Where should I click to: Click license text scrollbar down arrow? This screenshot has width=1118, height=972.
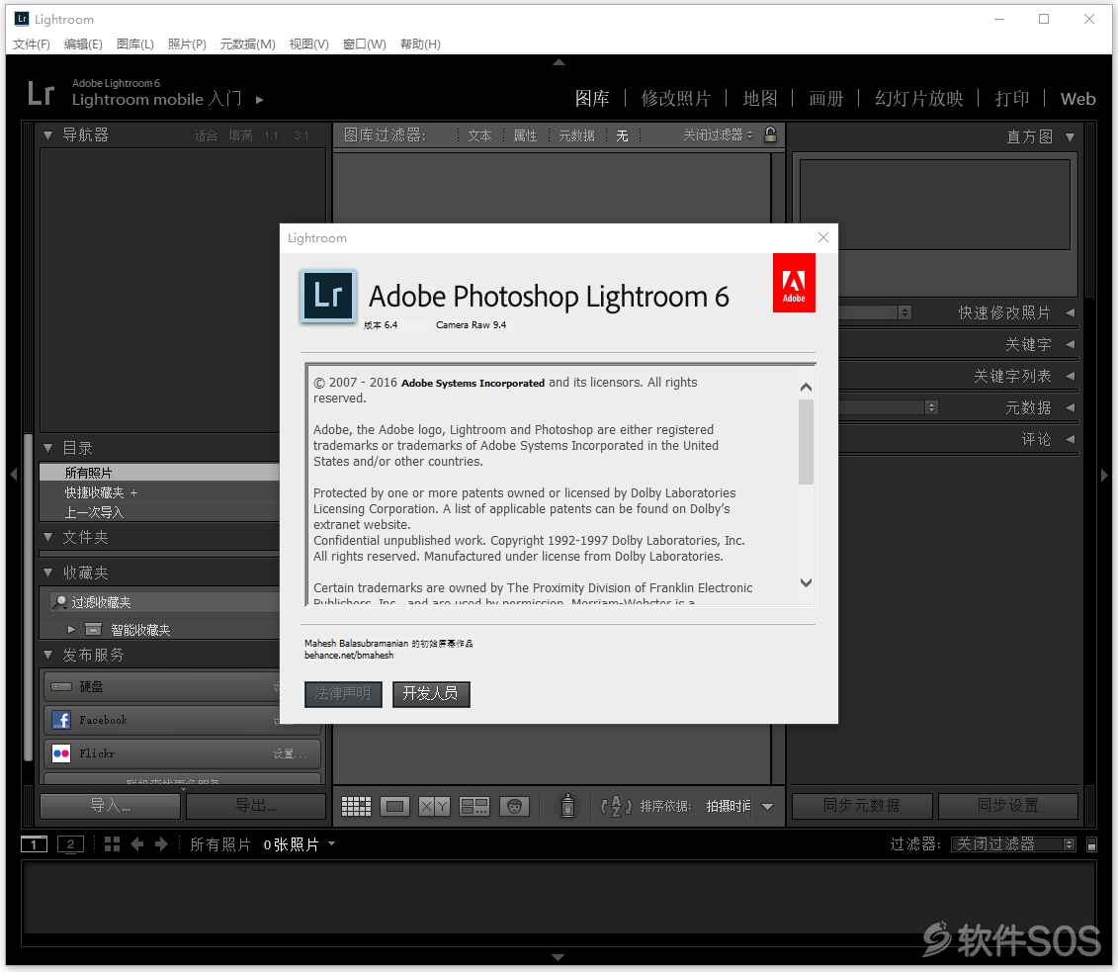806,582
